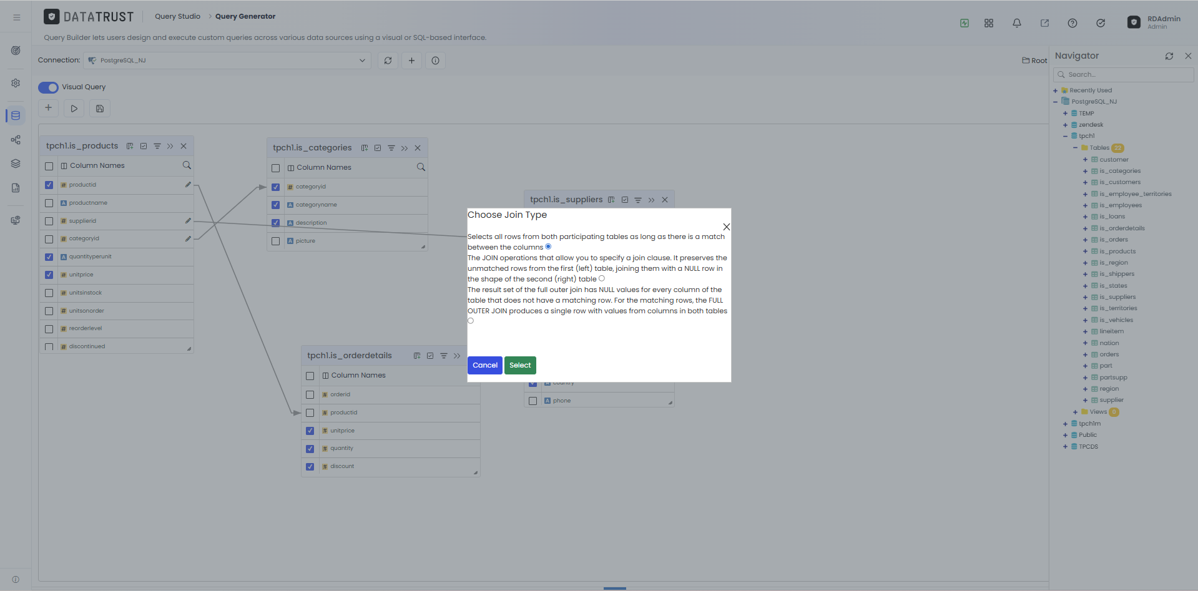1198x591 pixels.
Task: Add a new connection with plus icon
Action: [x=411, y=61]
